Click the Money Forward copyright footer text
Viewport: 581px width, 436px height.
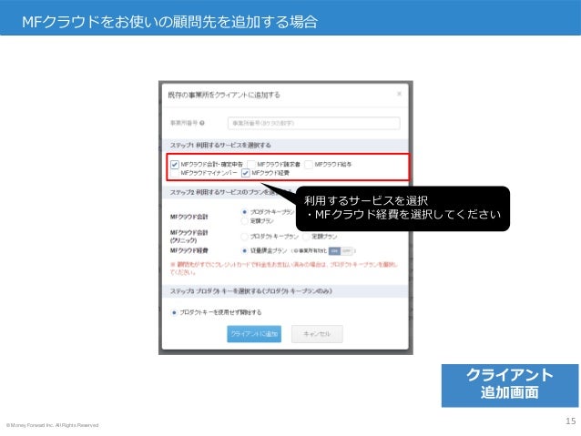52,425
